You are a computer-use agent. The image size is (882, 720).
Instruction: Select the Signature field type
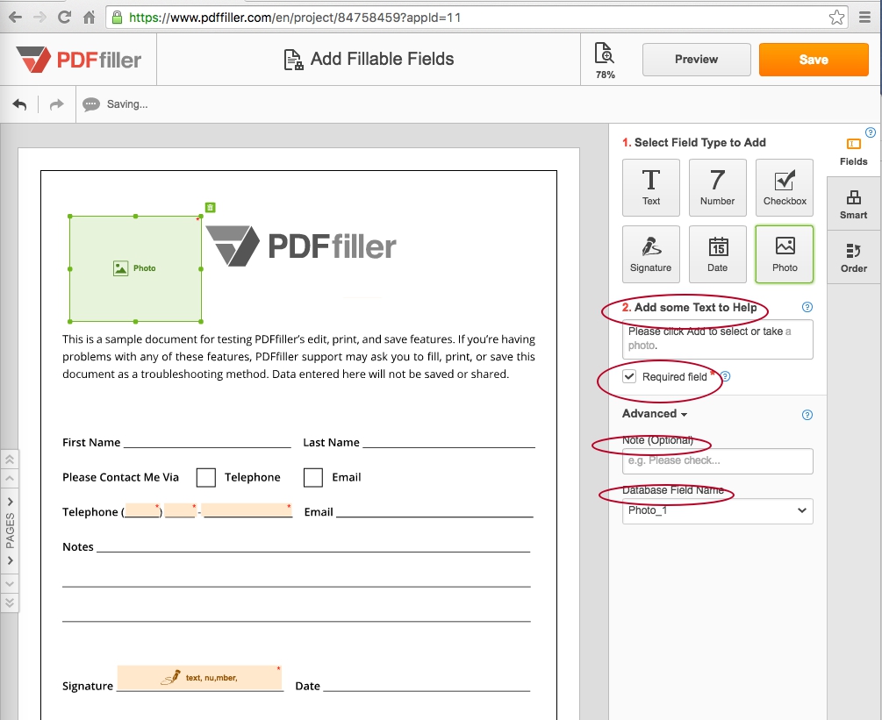(651, 254)
